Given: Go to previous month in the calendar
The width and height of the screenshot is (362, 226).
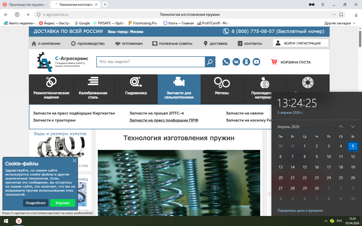Looking at the screenshot, I should click(341, 127).
